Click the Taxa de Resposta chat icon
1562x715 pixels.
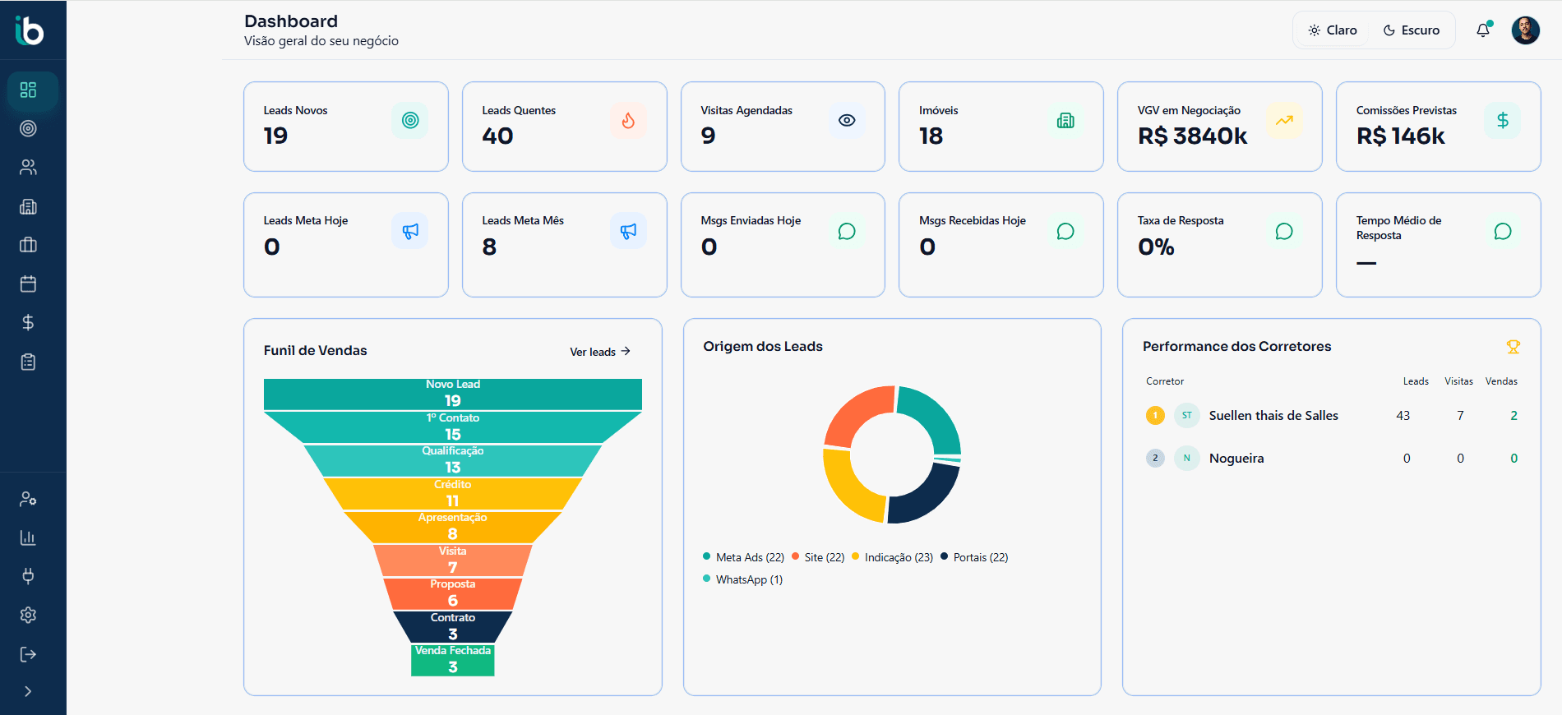pos(1284,232)
